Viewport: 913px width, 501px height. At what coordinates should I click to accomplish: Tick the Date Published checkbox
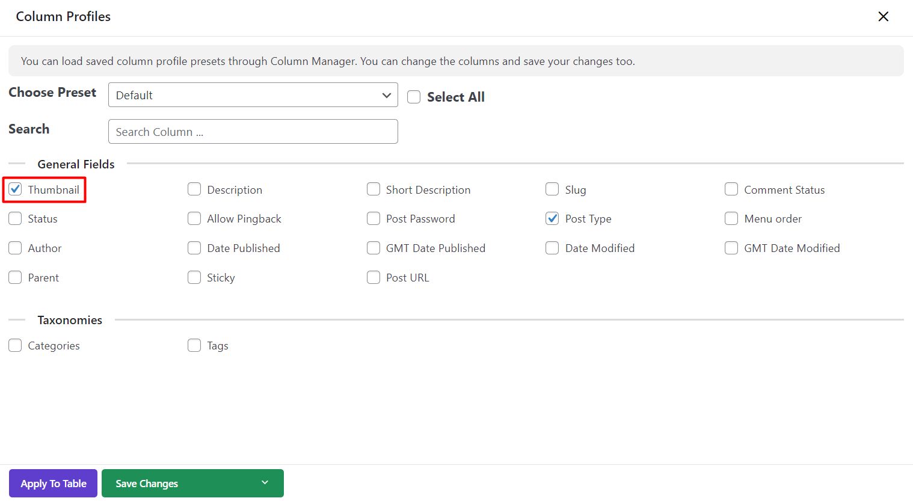[x=194, y=248]
